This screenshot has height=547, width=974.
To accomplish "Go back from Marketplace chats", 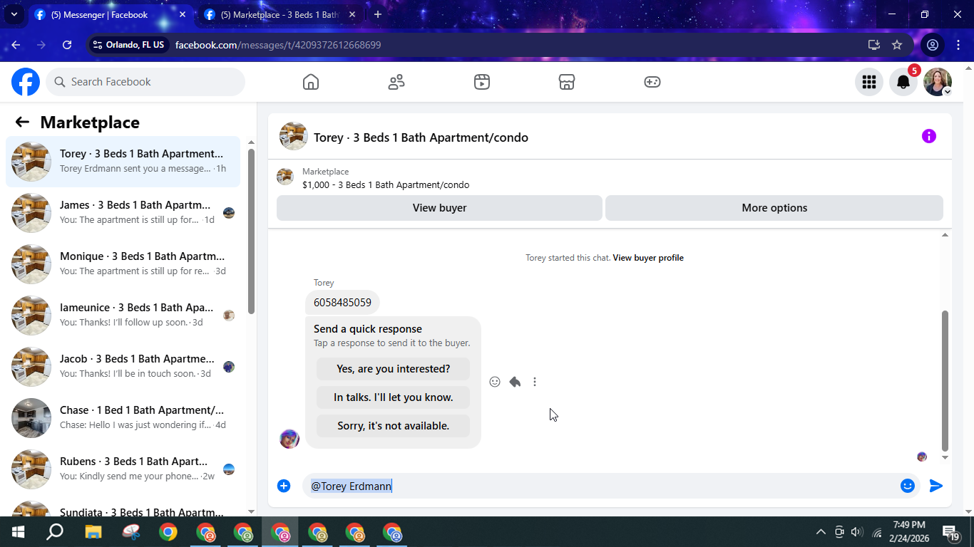I will pyautogui.click(x=22, y=122).
